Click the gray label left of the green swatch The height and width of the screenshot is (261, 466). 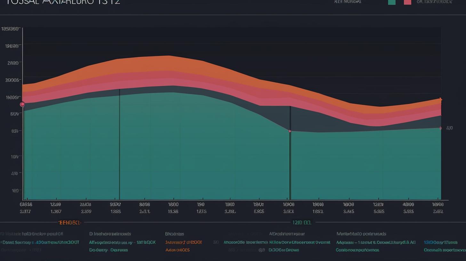click(348, 2)
